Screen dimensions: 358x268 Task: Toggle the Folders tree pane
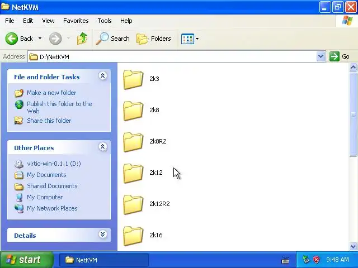tap(154, 39)
